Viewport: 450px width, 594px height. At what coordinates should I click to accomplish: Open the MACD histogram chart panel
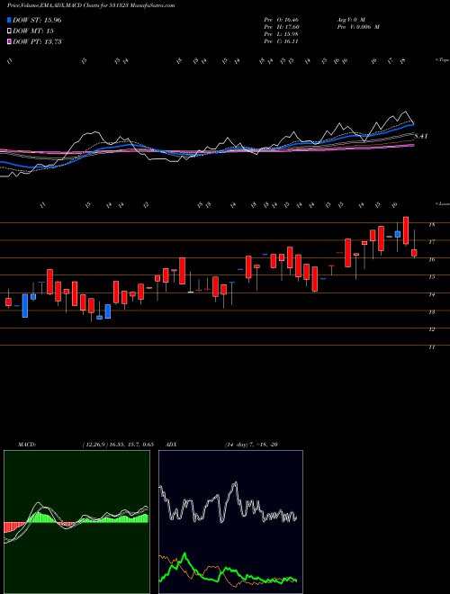click(x=76, y=522)
